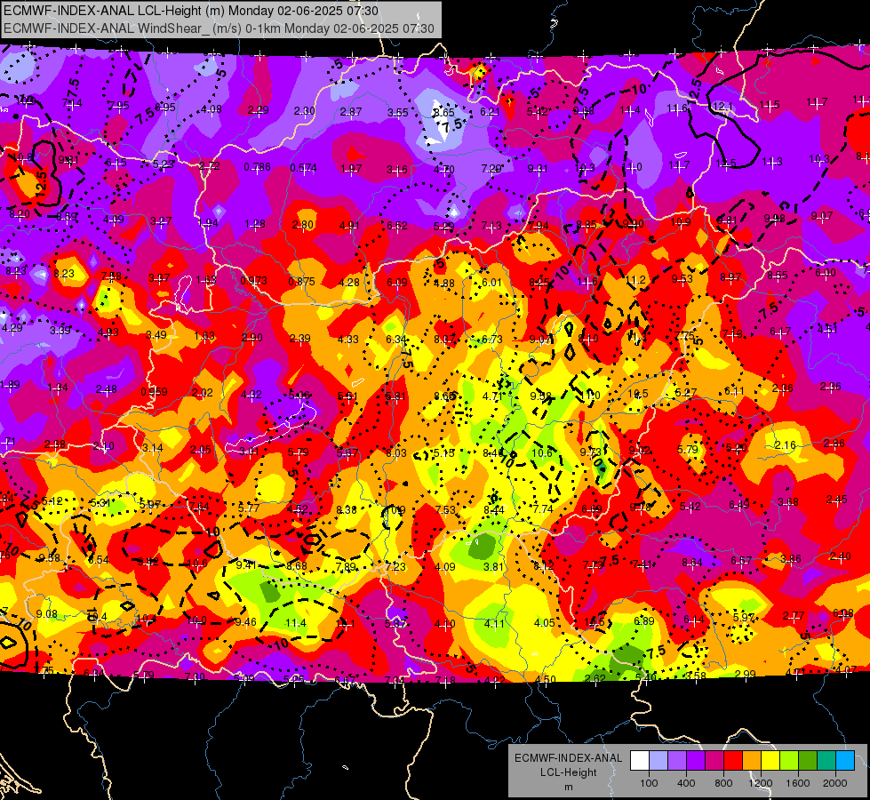Click the wind shear value 0.875
This screenshot has height=800, width=870.
(x=301, y=282)
